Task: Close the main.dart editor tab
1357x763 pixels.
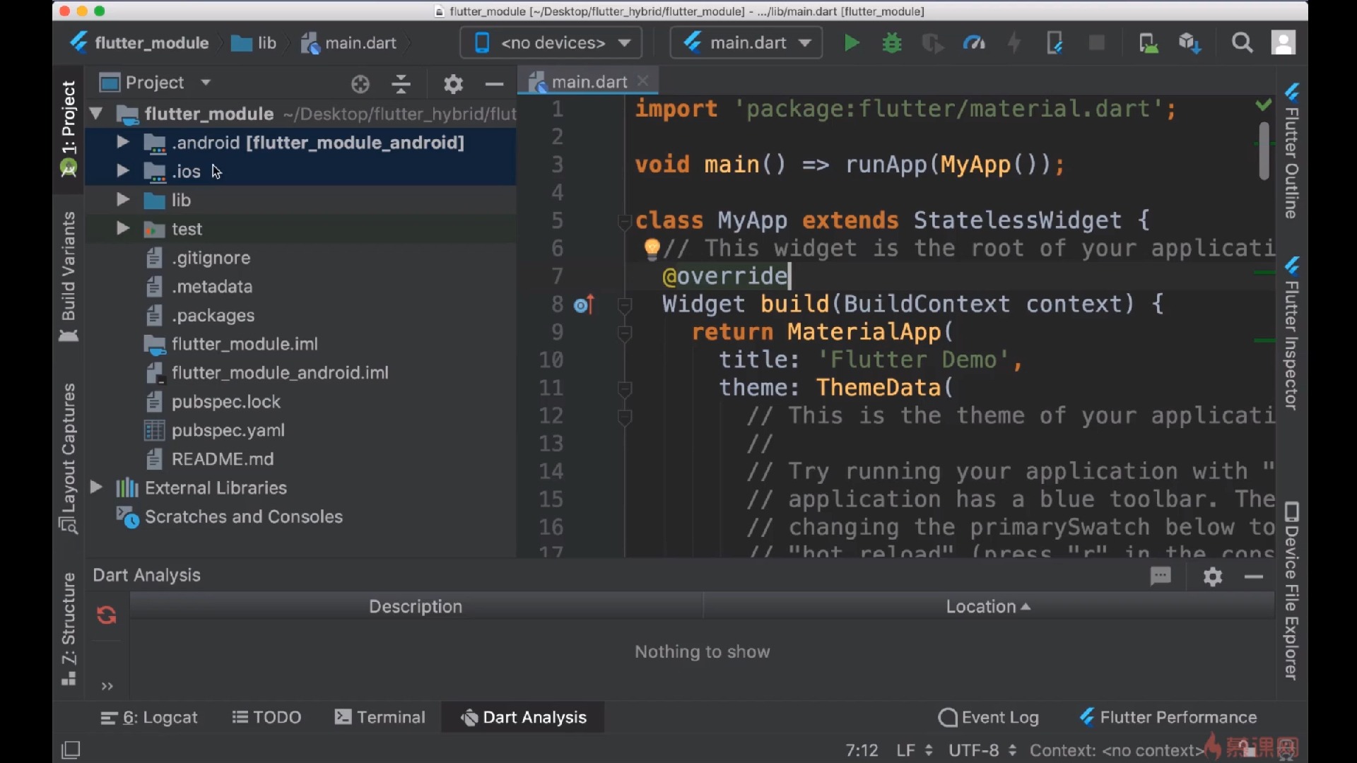Action: (643, 81)
